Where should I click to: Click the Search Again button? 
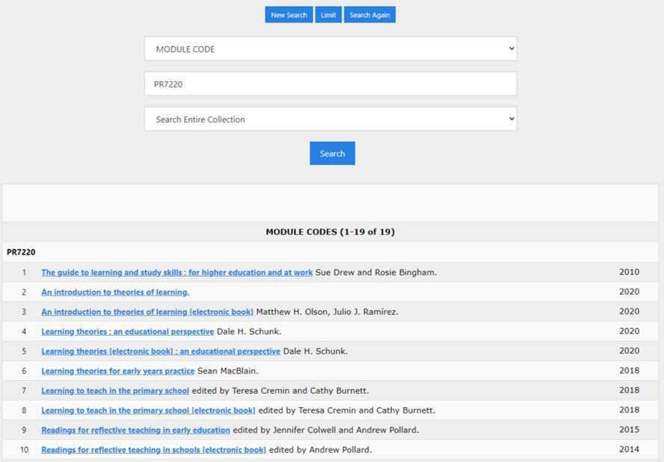click(x=369, y=14)
